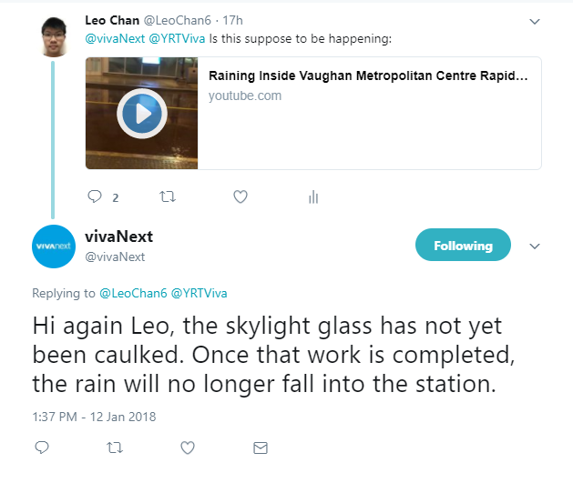This screenshot has width=573, height=483.
Task: Reply to Leo Chan's tweet
Action: click(95, 196)
